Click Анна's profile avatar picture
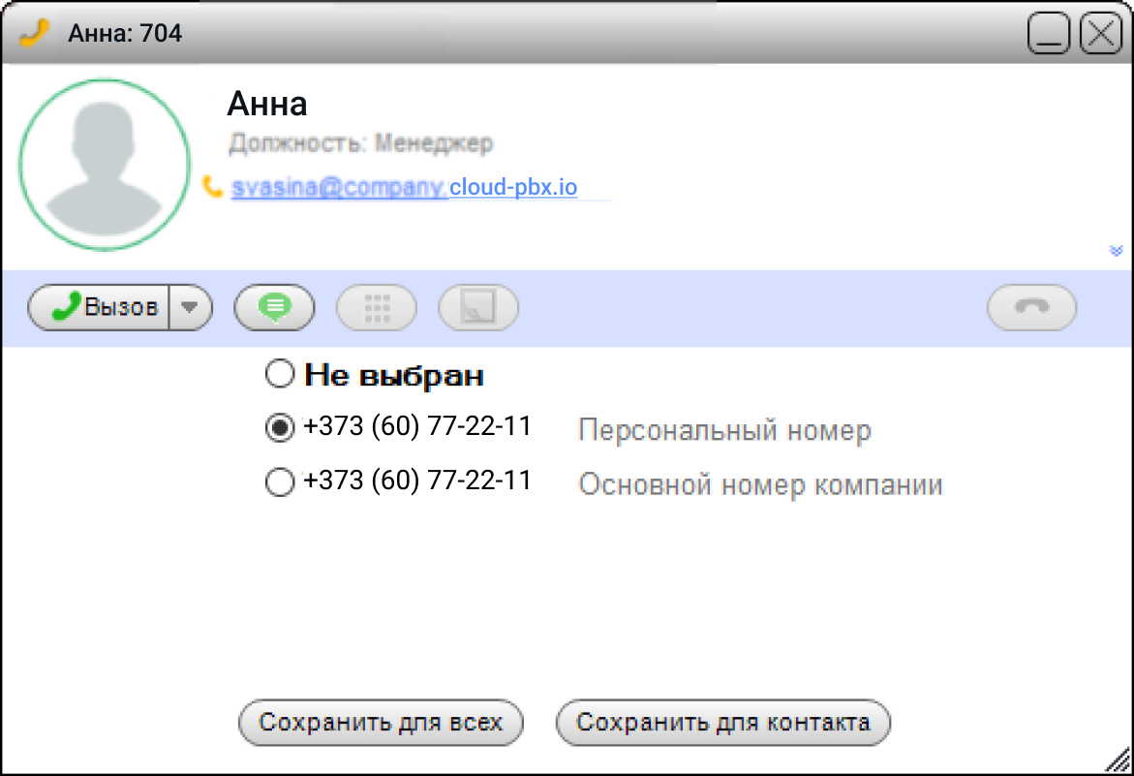Viewport: 1134px width, 776px height. click(105, 165)
